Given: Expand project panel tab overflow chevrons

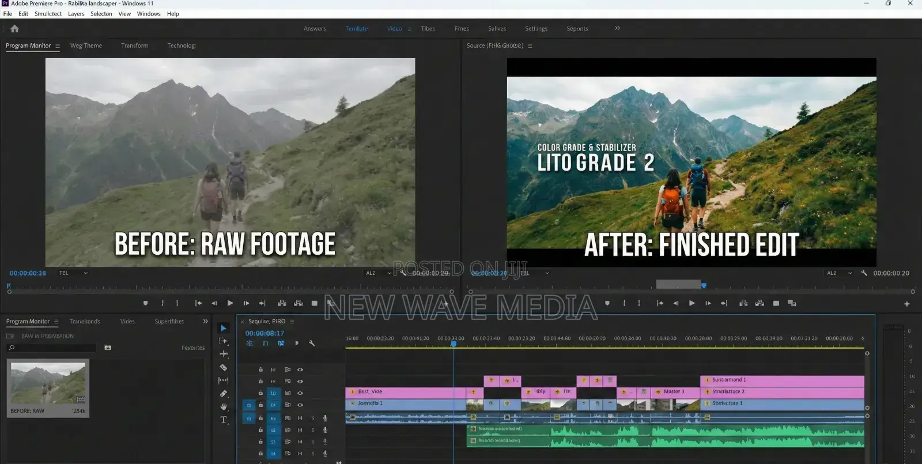Looking at the screenshot, I should pos(205,322).
